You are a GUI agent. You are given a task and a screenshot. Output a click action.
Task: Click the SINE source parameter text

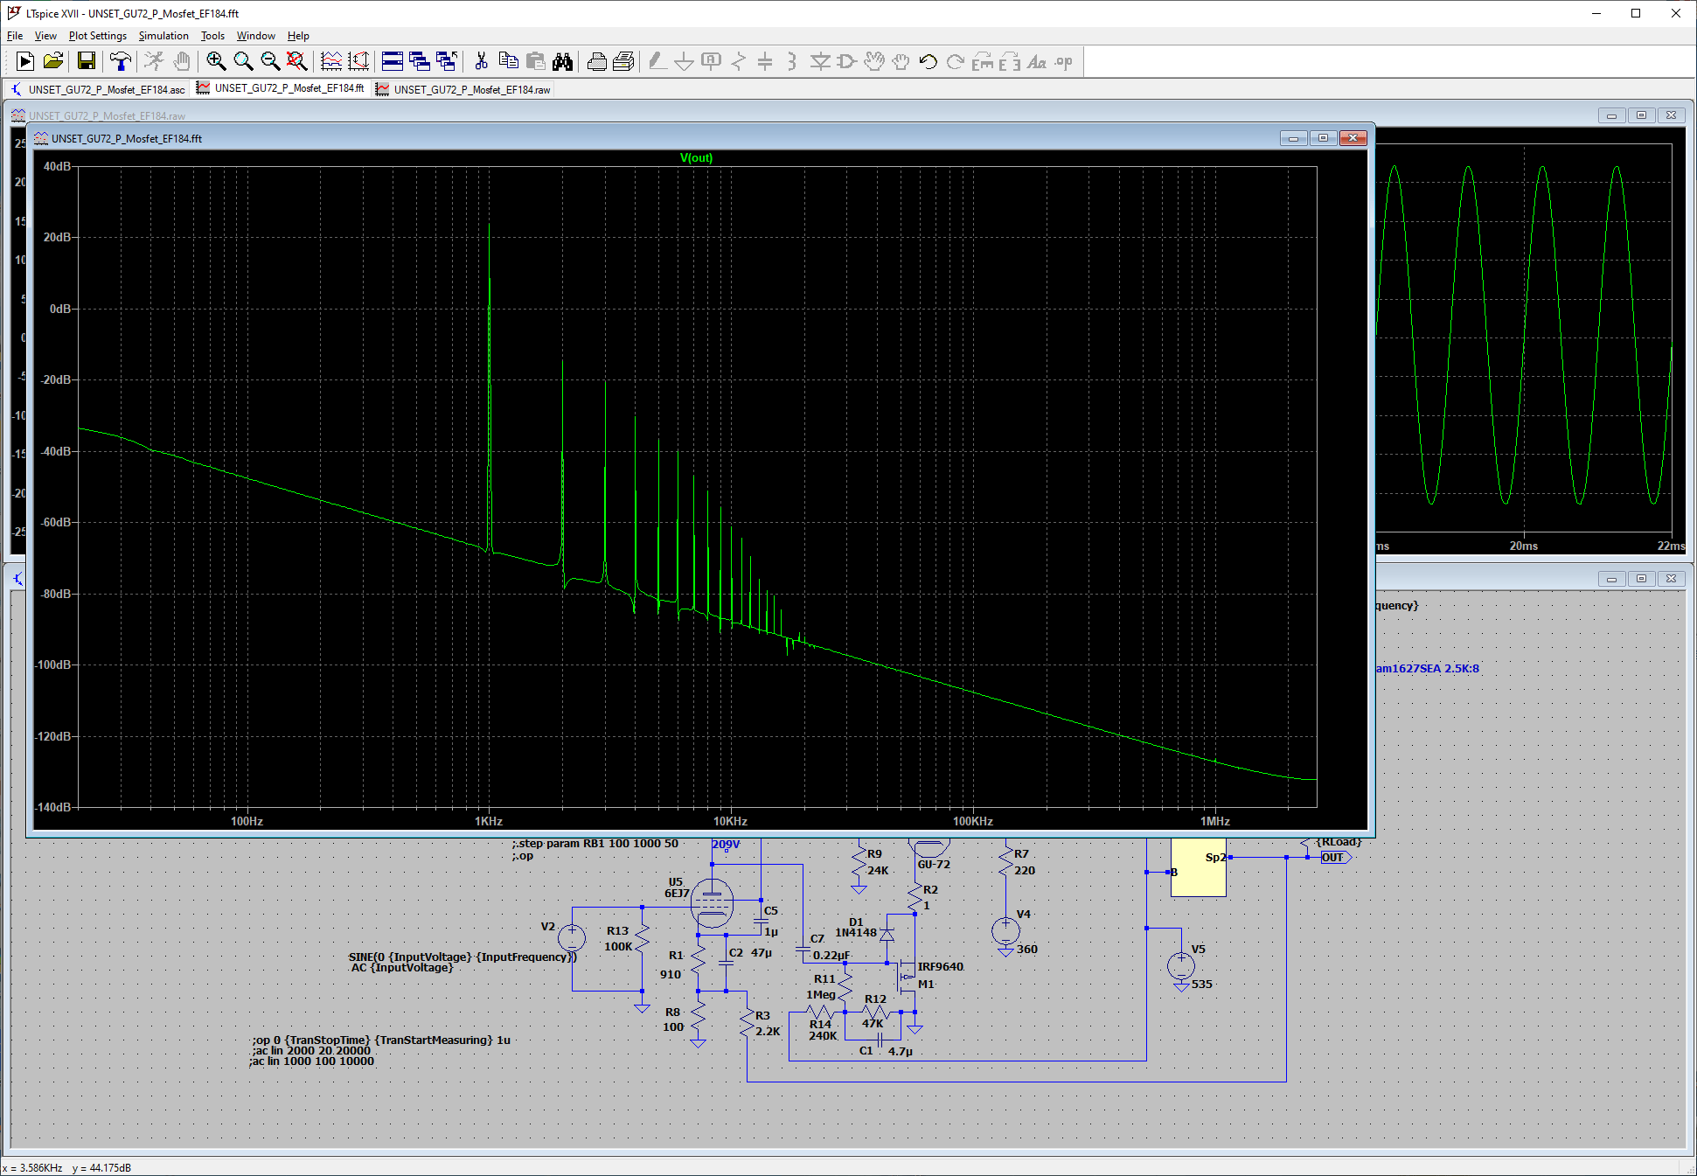point(463,957)
